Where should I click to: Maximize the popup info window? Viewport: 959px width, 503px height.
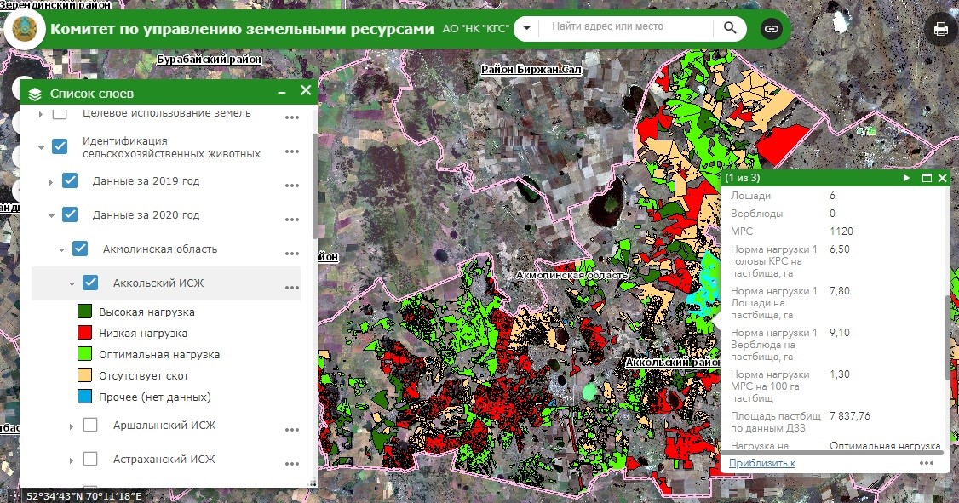(927, 178)
